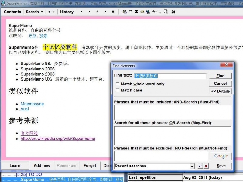Open the Mnemosyne link
The height and width of the screenshot is (182, 243).
coord(32,104)
